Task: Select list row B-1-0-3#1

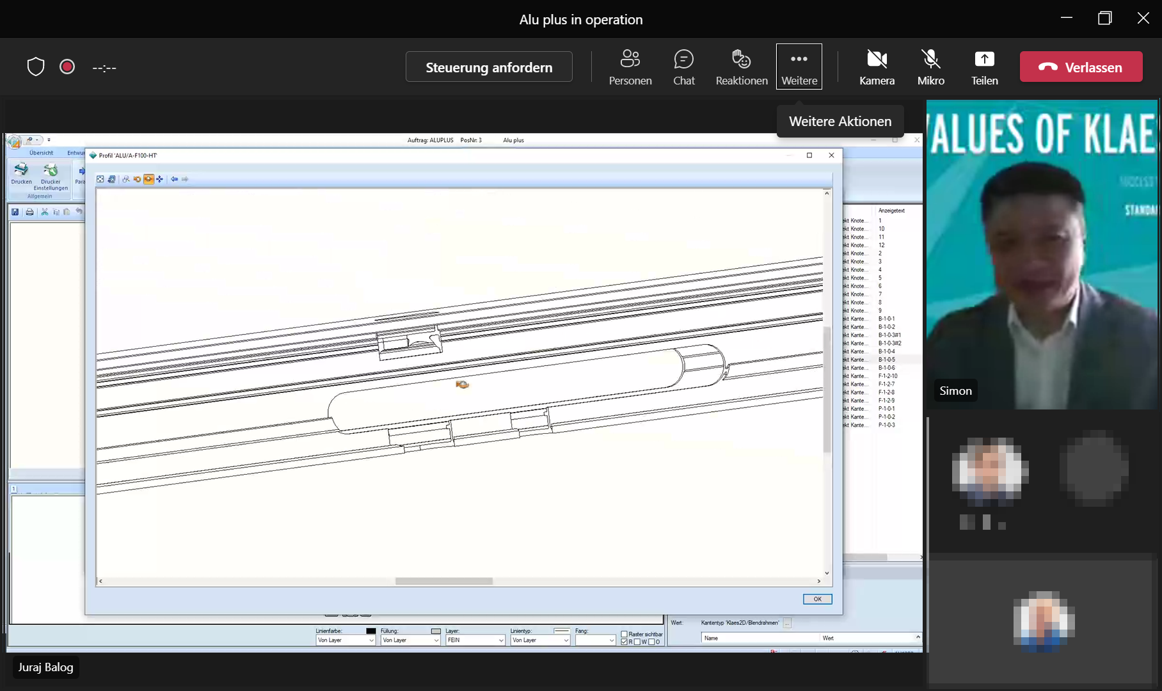Action: pos(882,335)
